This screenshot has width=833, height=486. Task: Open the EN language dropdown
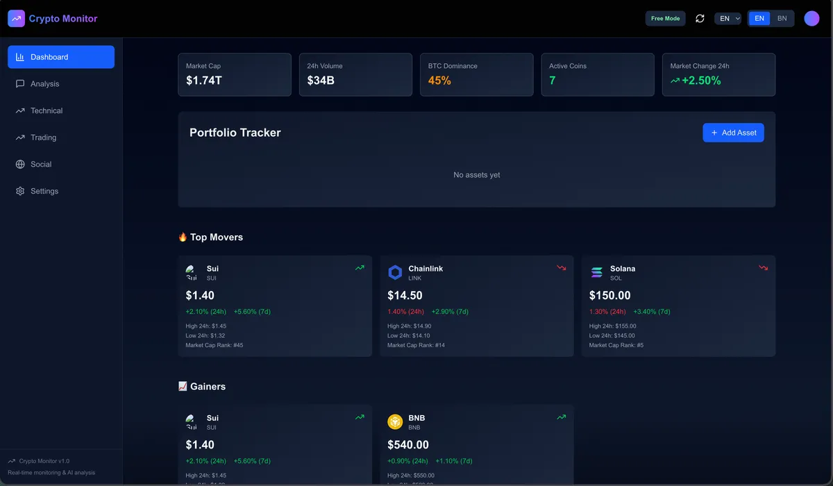[x=728, y=19]
